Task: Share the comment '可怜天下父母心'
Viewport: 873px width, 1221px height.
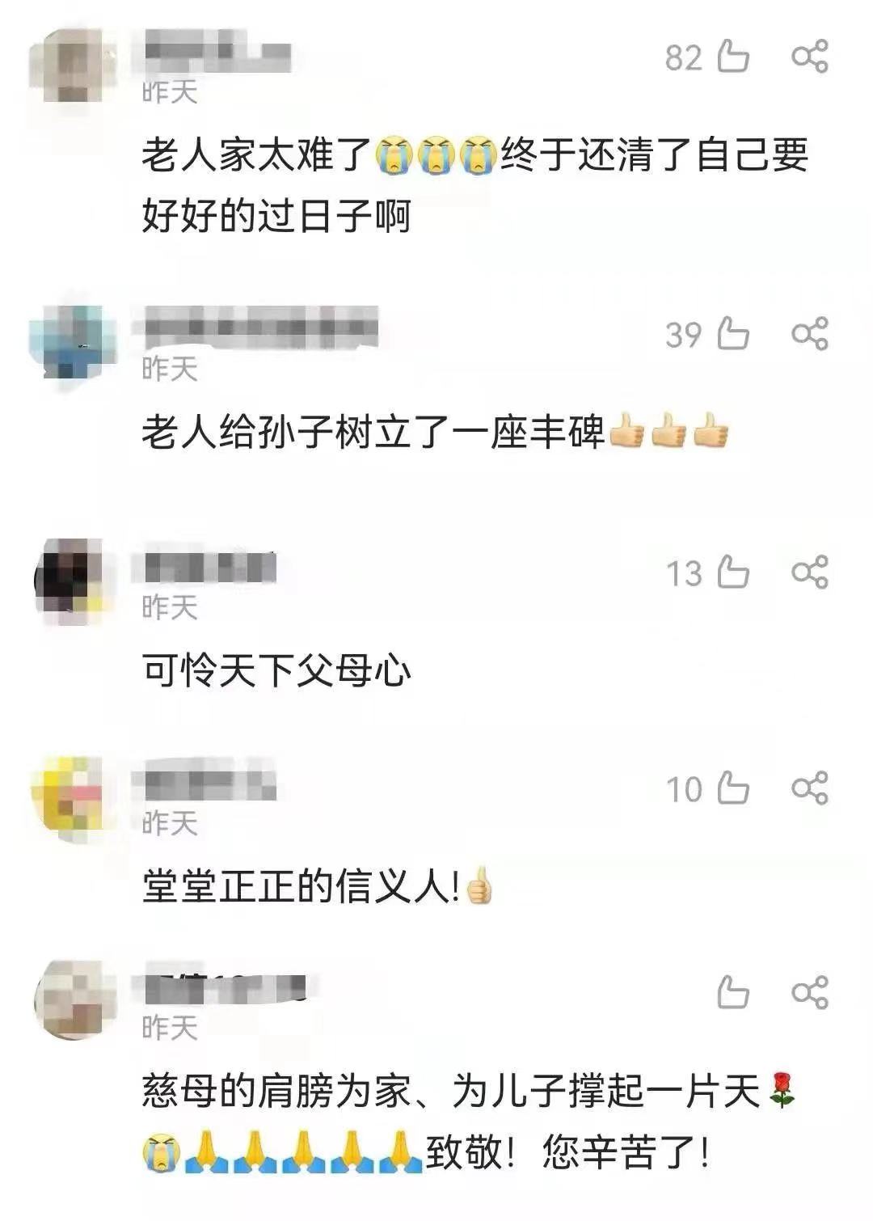Action: coord(810,572)
